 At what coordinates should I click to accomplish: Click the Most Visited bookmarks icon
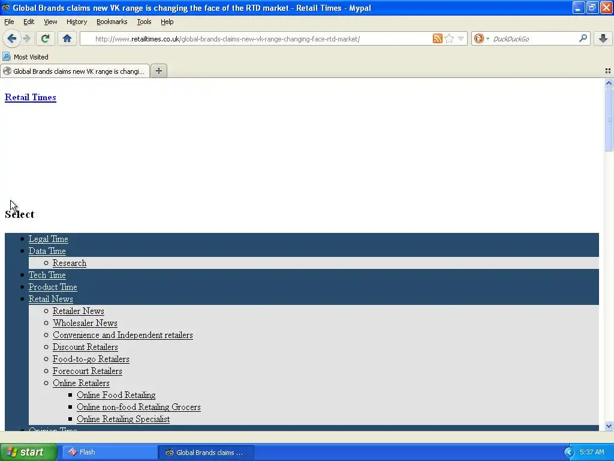coord(7,56)
